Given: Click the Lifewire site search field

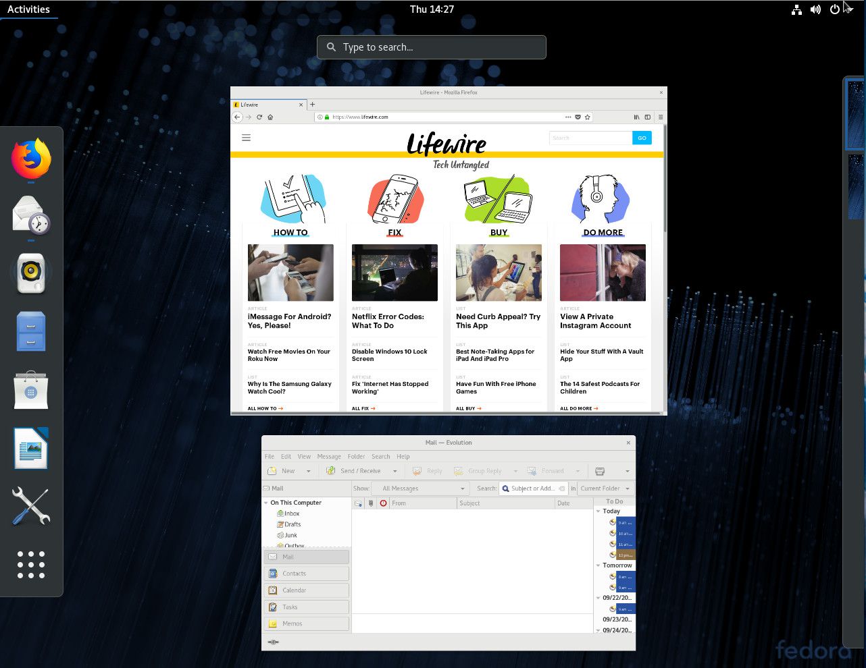Looking at the screenshot, I should 590,138.
